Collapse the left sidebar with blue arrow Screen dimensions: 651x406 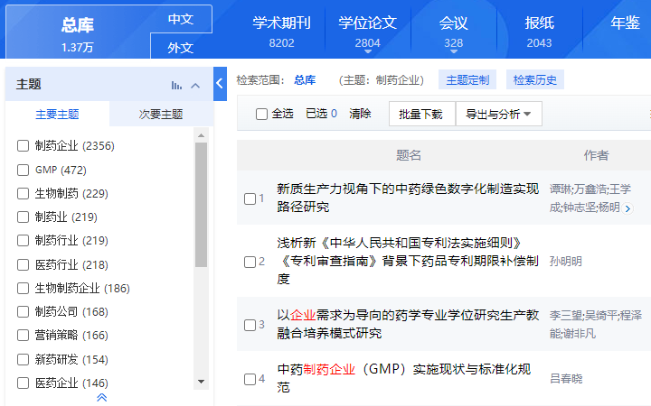click(220, 84)
